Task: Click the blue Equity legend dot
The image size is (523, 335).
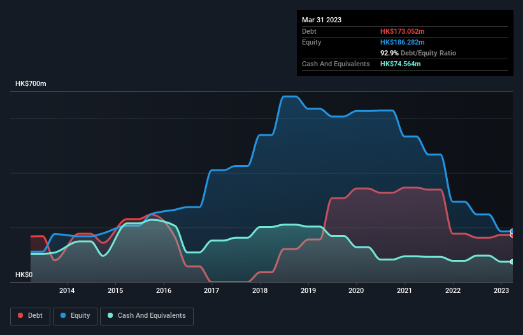Action: click(x=63, y=315)
